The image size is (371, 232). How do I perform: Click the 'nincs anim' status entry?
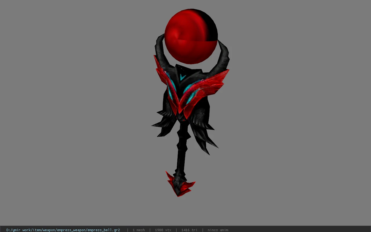218,230
